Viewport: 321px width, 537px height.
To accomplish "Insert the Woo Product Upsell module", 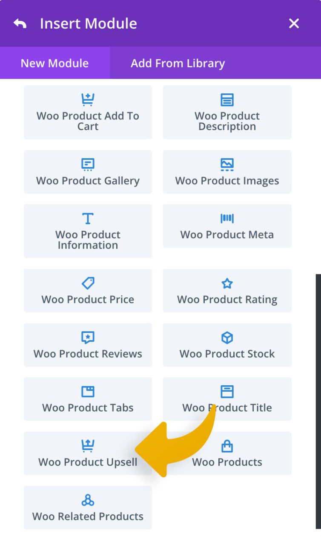I will click(88, 453).
